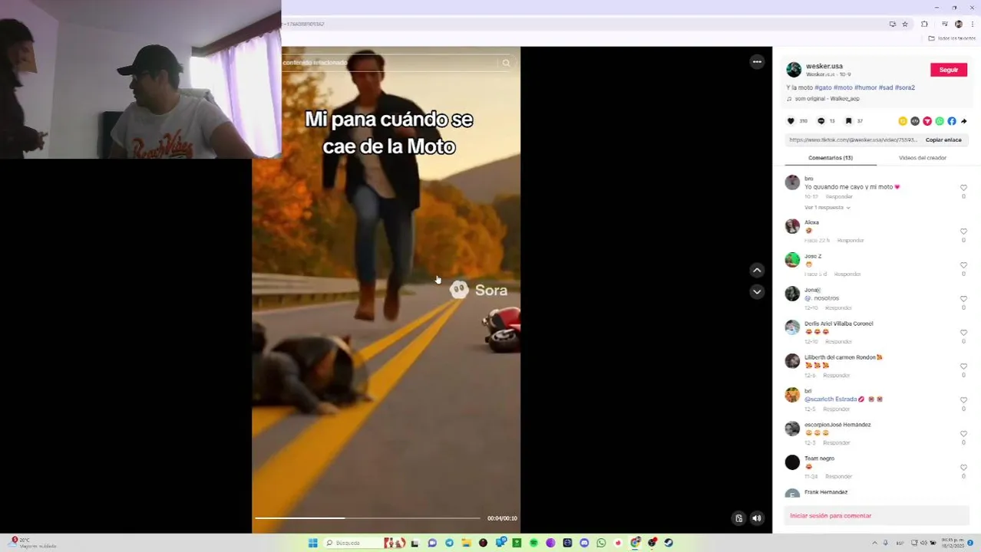Open the browser profile avatar
Image resolution: width=981 pixels, height=552 pixels.
click(x=959, y=24)
